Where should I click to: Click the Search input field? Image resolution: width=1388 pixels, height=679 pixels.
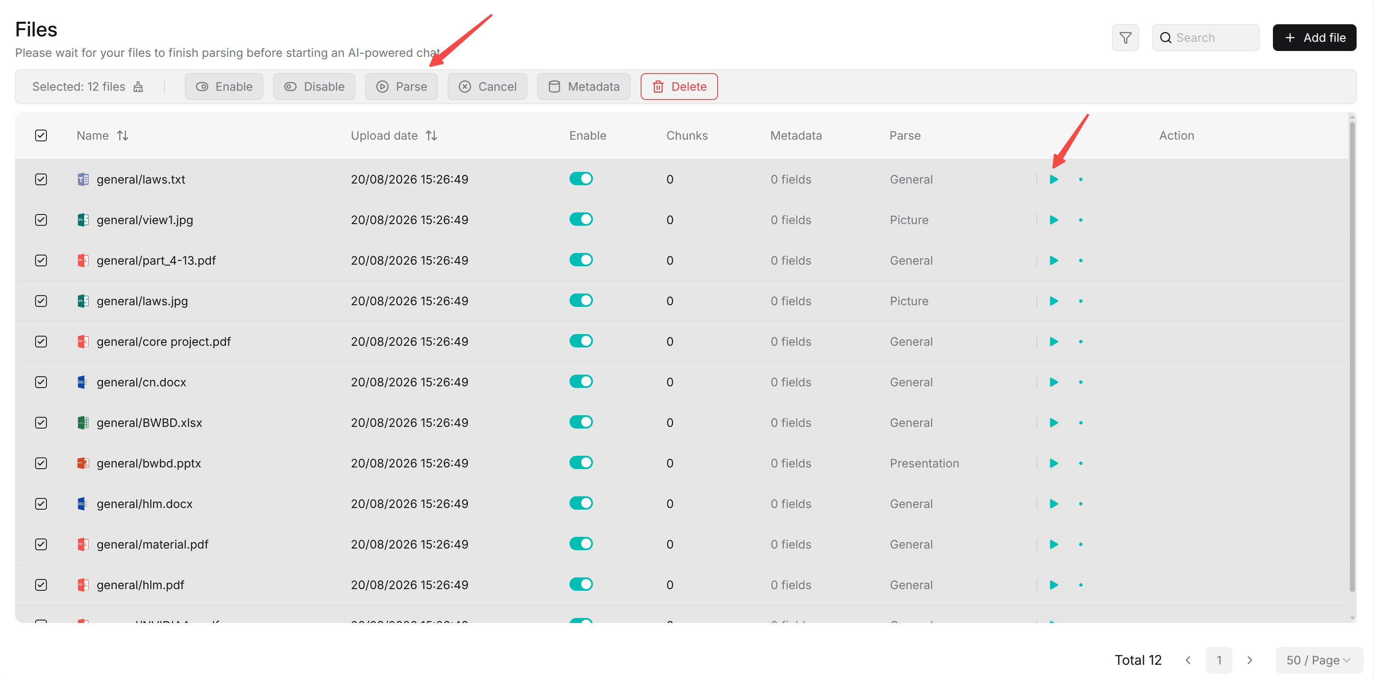click(x=1205, y=38)
